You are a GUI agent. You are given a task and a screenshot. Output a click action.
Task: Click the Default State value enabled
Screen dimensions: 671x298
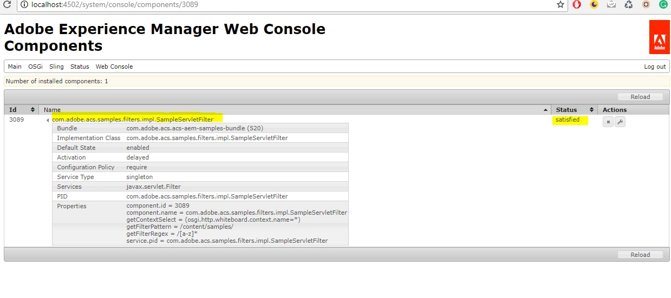pyautogui.click(x=138, y=148)
